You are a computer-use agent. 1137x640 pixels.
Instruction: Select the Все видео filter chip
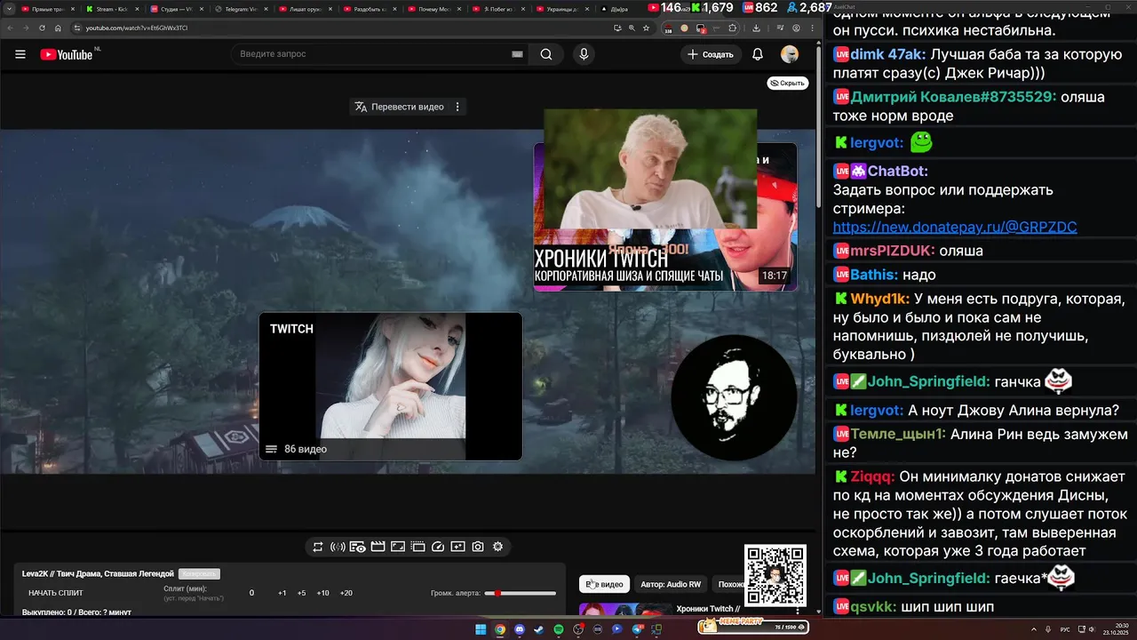[x=604, y=584]
